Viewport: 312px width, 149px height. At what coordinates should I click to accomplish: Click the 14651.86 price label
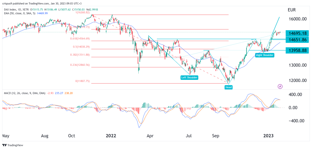coord(297,40)
